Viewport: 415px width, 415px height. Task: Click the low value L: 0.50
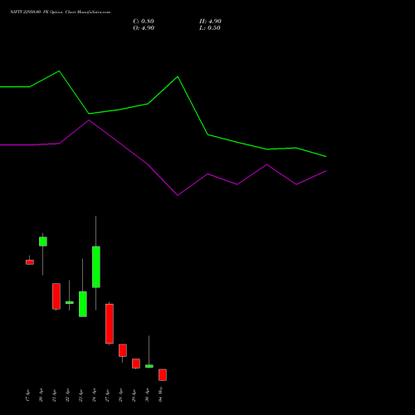(210, 28)
